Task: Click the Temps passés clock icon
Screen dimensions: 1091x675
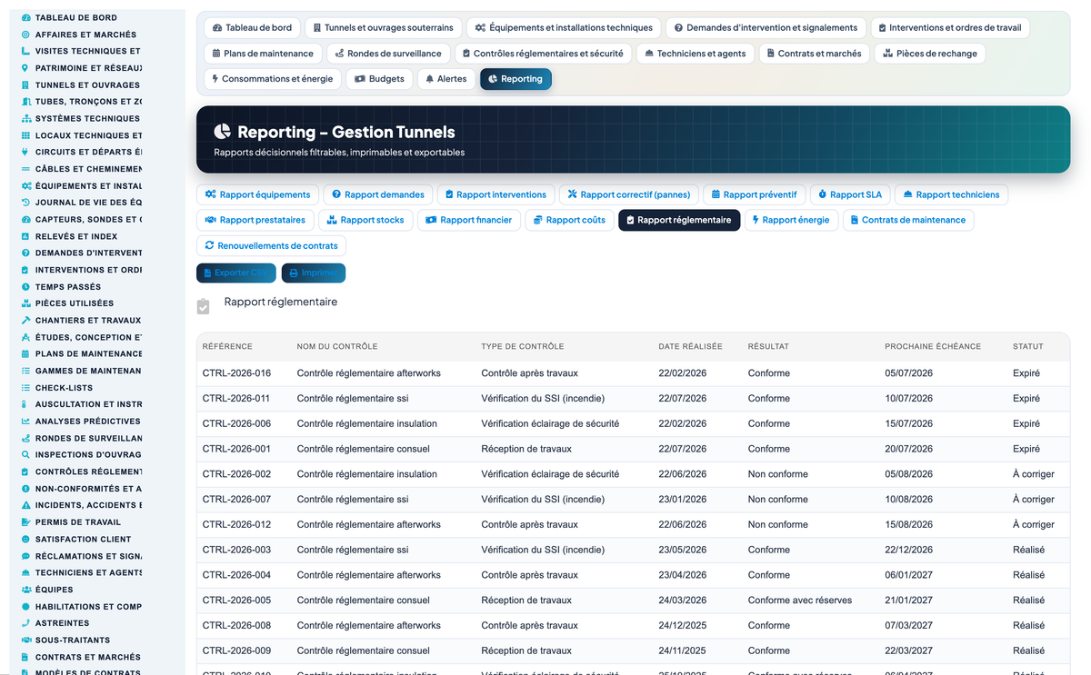Action: 25,287
